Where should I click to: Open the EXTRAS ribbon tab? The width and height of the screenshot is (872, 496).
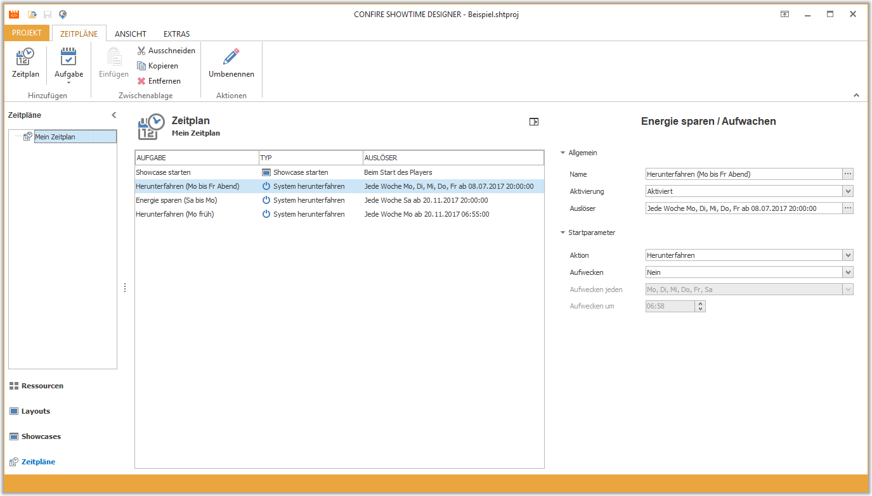176,34
